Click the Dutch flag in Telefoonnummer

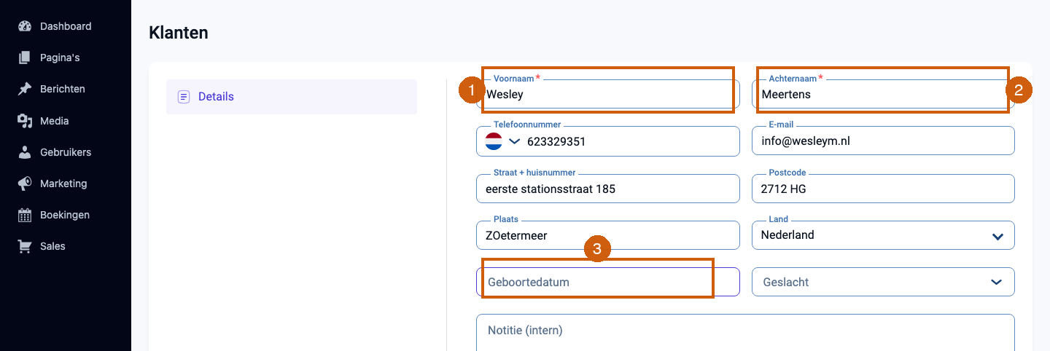pyautogui.click(x=494, y=141)
